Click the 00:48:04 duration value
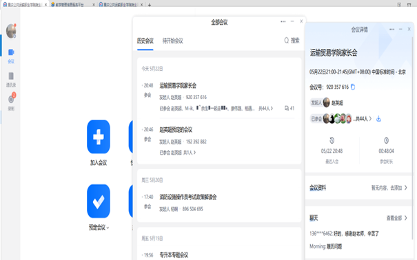The height and width of the screenshot is (260, 417). 386,151
